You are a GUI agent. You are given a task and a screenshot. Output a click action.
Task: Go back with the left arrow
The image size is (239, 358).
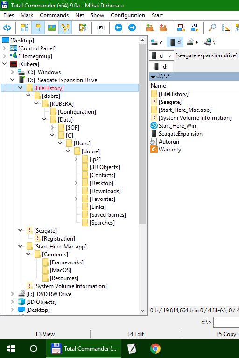pyautogui.click(x=119, y=28)
